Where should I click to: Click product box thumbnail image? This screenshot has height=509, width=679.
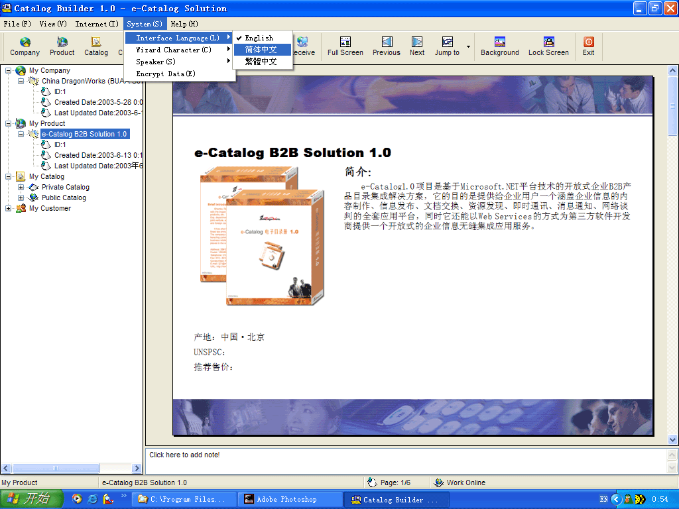click(x=261, y=236)
